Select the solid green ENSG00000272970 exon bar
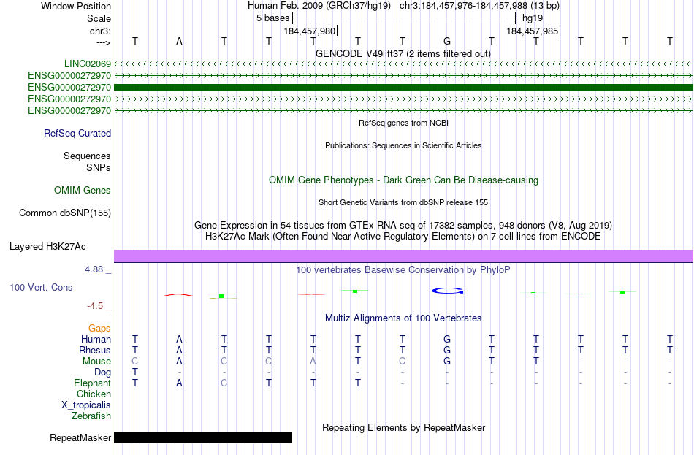Viewport: 694px width, 455px height. coord(403,87)
